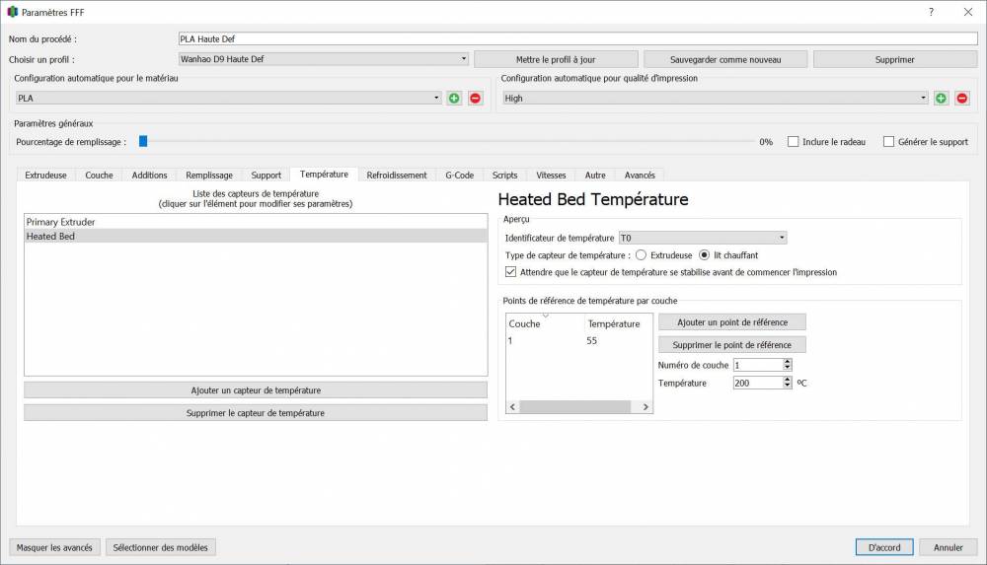Screen dimensions: 987x565
Task: Click the Numéro de couche input field
Action: coord(758,365)
